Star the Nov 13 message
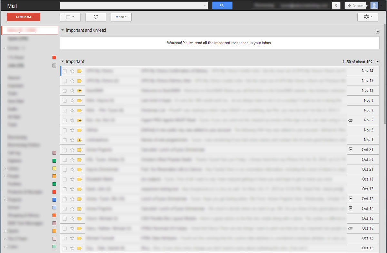The width and height of the screenshot is (387, 253). point(72,81)
